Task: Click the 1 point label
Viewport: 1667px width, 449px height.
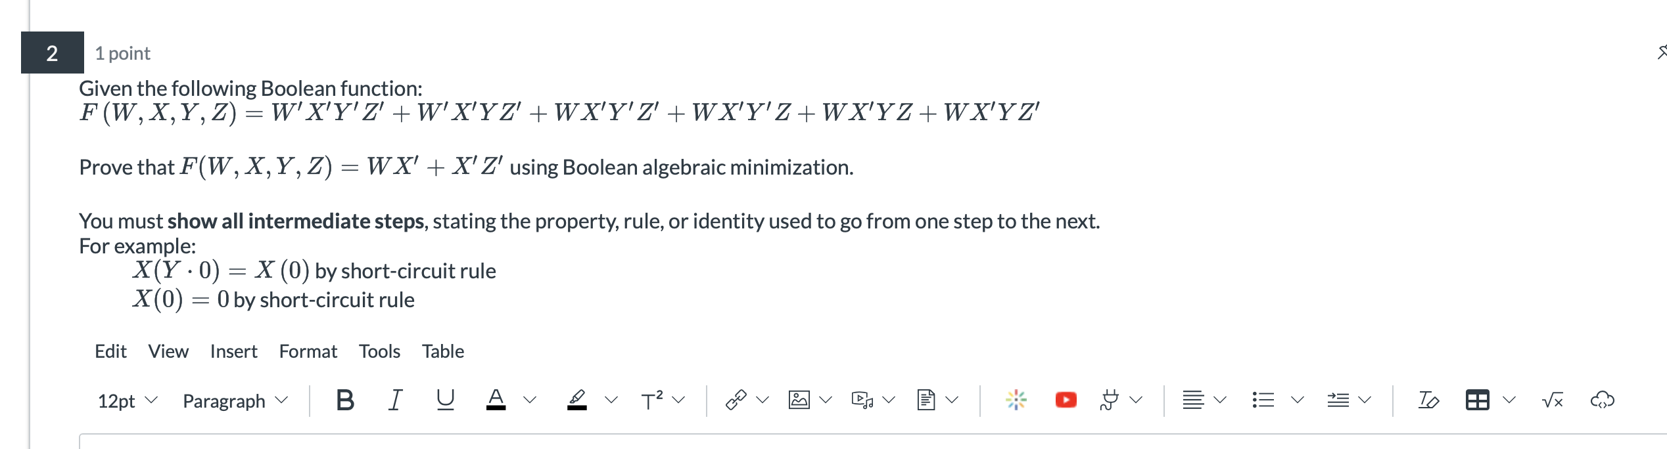Action: click(x=122, y=53)
